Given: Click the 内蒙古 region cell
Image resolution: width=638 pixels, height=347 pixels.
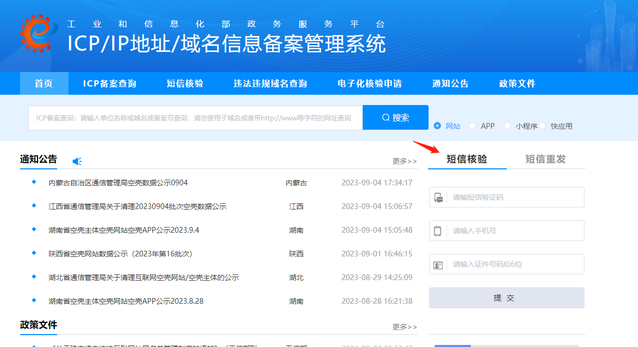Looking at the screenshot, I should (296, 183).
